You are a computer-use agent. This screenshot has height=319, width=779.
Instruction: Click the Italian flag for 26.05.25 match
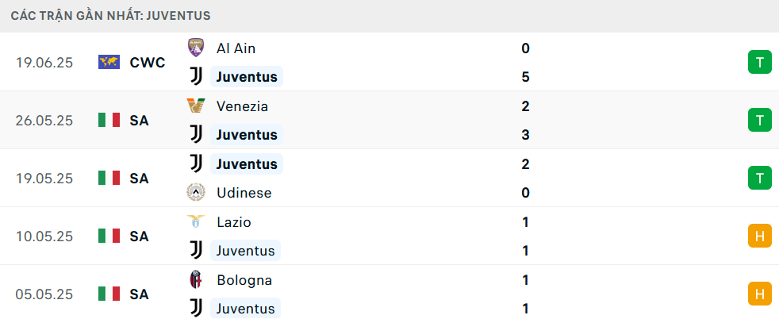tap(109, 120)
